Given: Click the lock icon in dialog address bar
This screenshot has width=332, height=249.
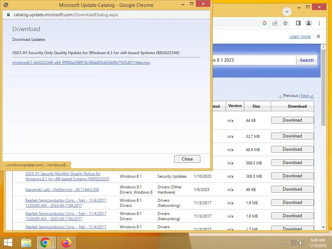Looking at the screenshot, I should (x=8, y=15).
